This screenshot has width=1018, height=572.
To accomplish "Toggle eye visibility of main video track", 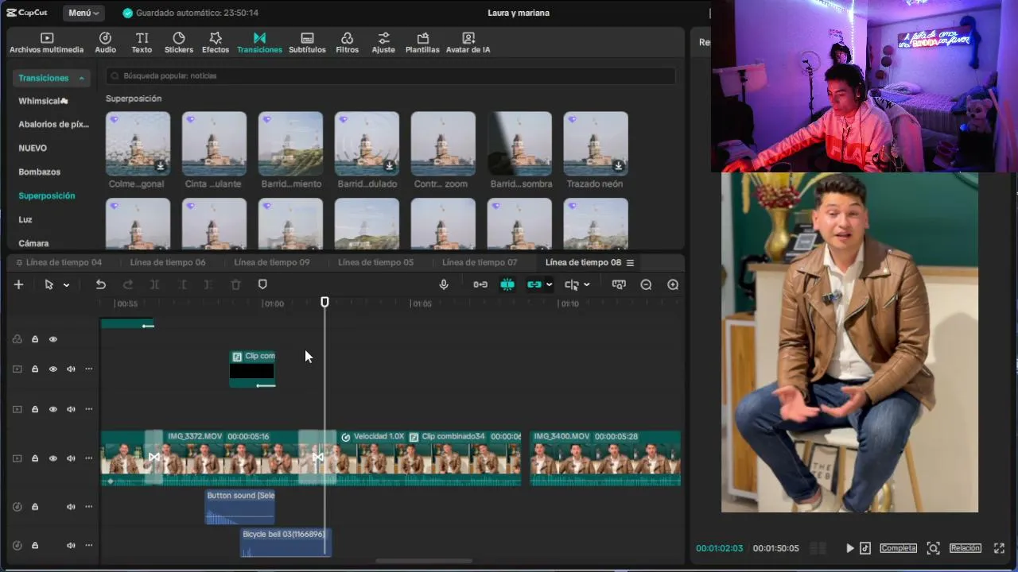I will click(53, 458).
